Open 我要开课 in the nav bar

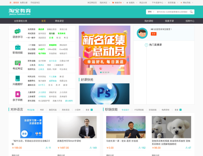(169, 21)
